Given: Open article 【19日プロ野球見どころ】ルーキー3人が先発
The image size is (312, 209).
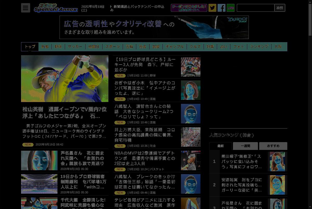Looking at the screenshot, I should pos(145,65).
